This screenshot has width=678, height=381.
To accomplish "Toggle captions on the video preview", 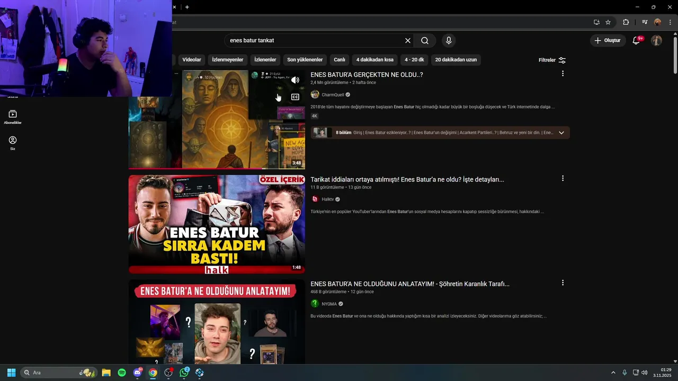I will [x=295, y=97].
